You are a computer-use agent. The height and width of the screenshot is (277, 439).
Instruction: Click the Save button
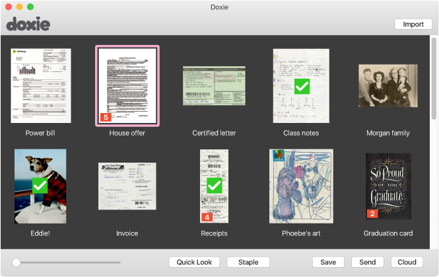[x=328, y=262]
